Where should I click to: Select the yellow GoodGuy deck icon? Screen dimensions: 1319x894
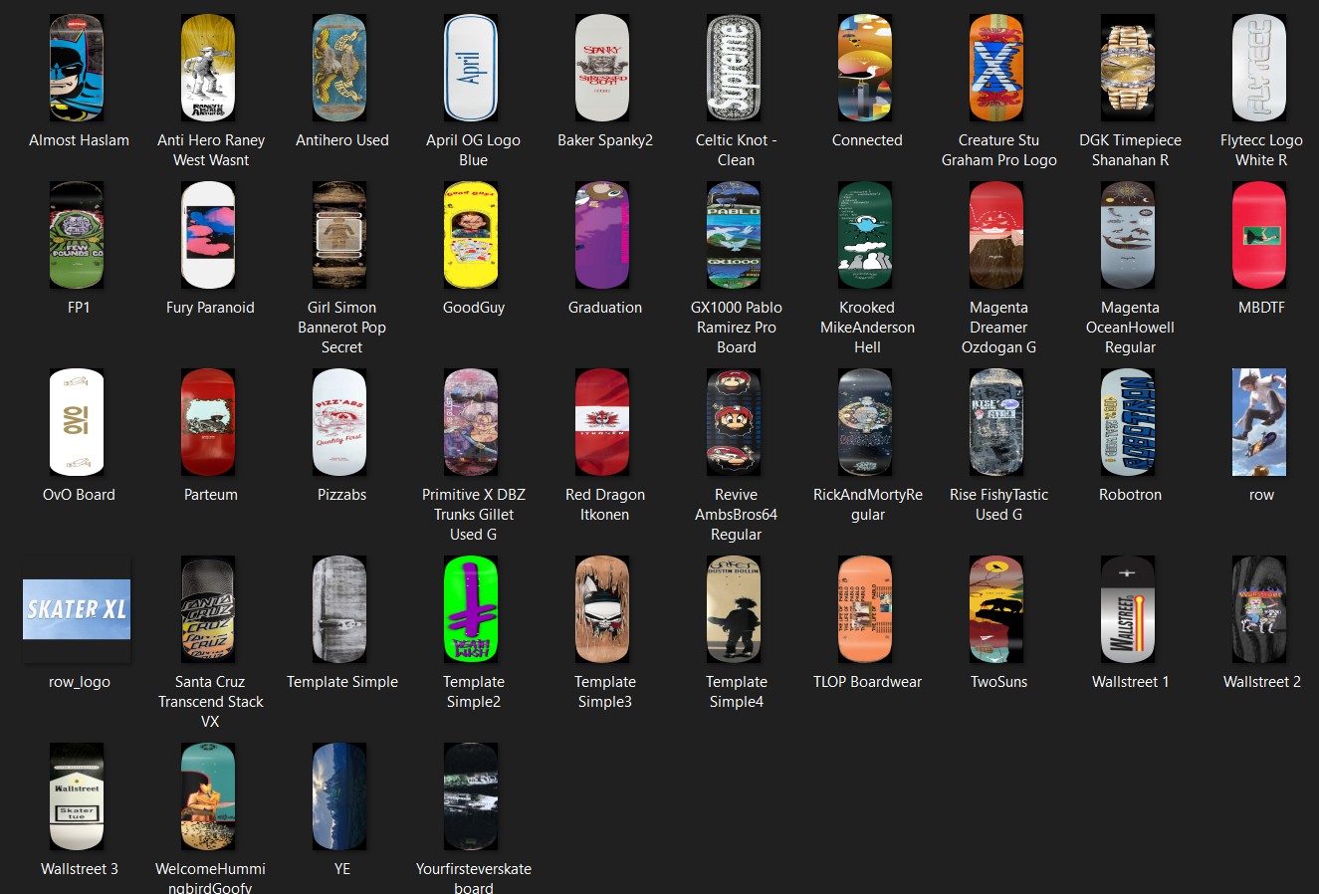[x=472, y=235]
